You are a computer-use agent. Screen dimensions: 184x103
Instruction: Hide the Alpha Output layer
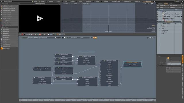point(158,13)
